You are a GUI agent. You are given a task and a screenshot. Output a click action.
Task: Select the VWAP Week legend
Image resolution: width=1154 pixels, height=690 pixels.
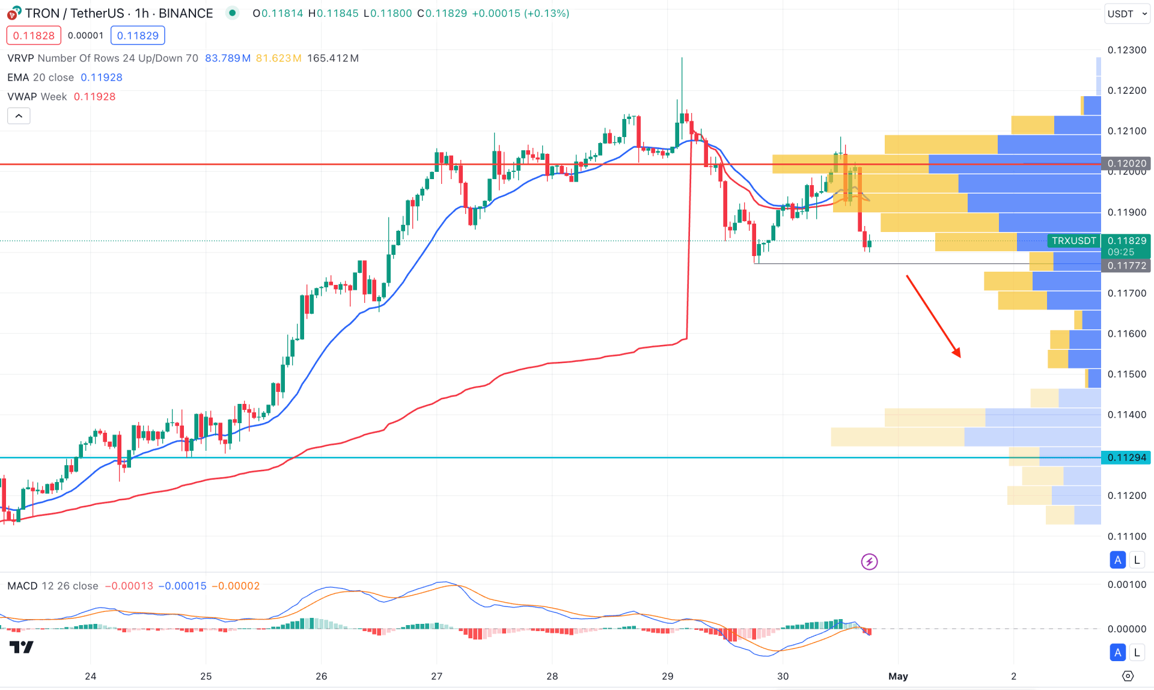(37, 97)
